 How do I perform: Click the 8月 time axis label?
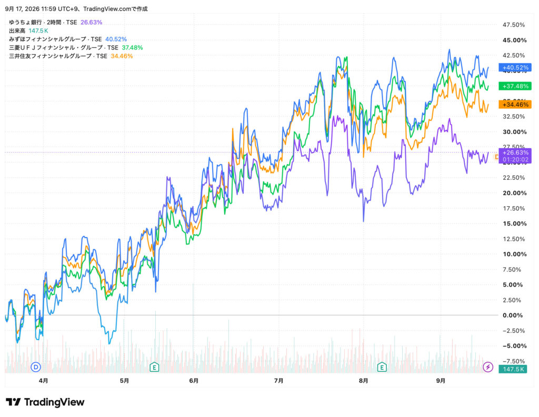coord(363,381)
